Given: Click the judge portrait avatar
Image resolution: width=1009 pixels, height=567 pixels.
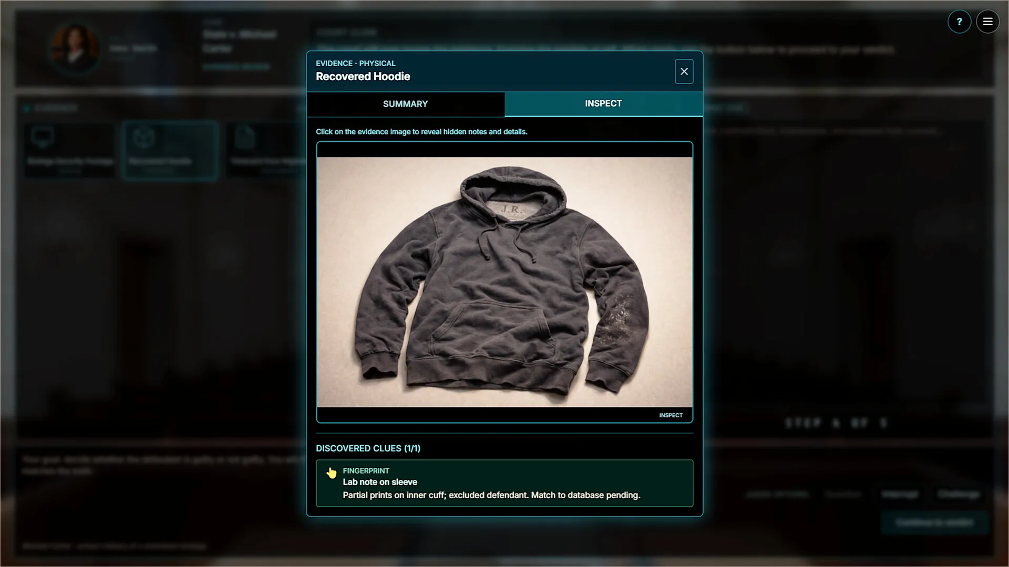Looking at the screenshot, I should tap(76, 48).
